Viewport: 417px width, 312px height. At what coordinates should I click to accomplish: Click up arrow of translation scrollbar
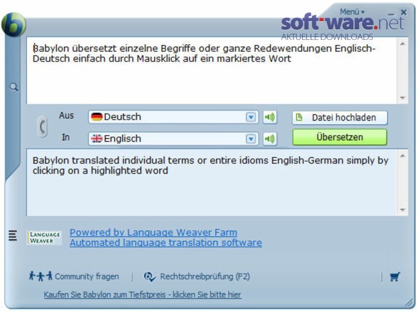click(403, 156)
